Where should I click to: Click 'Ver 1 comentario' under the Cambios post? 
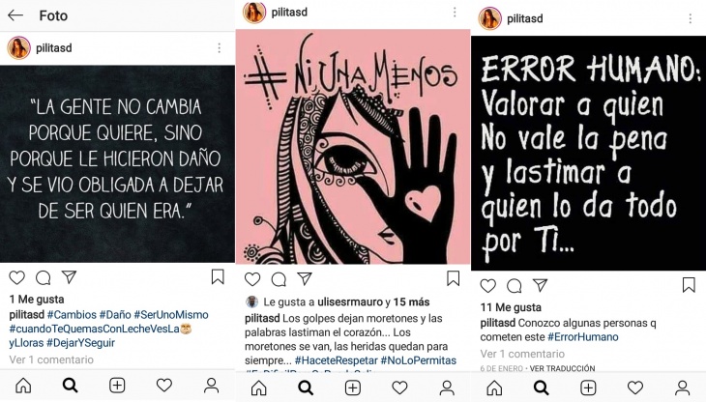click(51, 359)
